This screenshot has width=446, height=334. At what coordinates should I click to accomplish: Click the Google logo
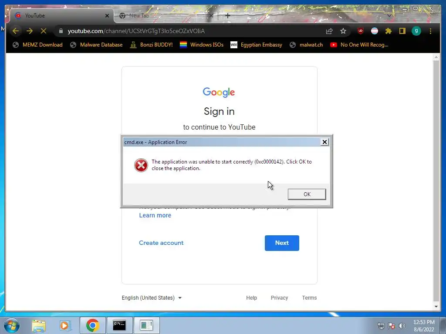[x=219, y=92]
